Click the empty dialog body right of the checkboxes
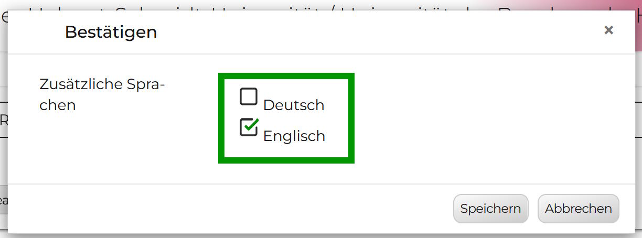This screenshot has width=642, height=238. coord(472,118)
